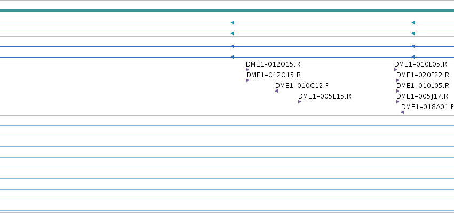The width and height of the screenshot is (454, 213).
Task: Click purple arrowhead marker under DME1-018A01.F
Action: click(402, 112)
